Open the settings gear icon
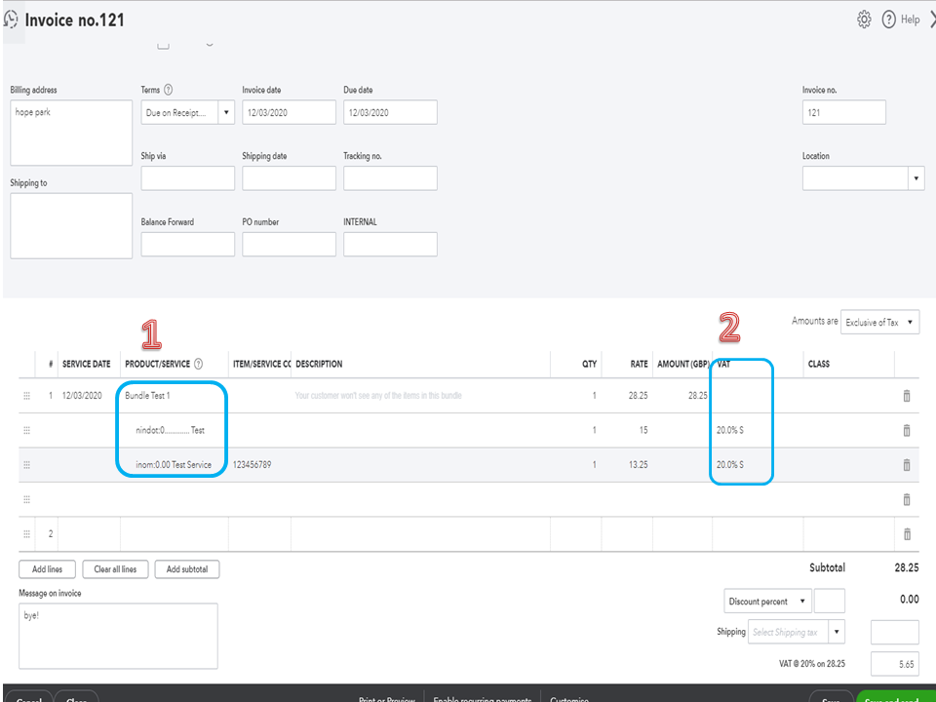 pyautogui.click(x=864, y=19)
